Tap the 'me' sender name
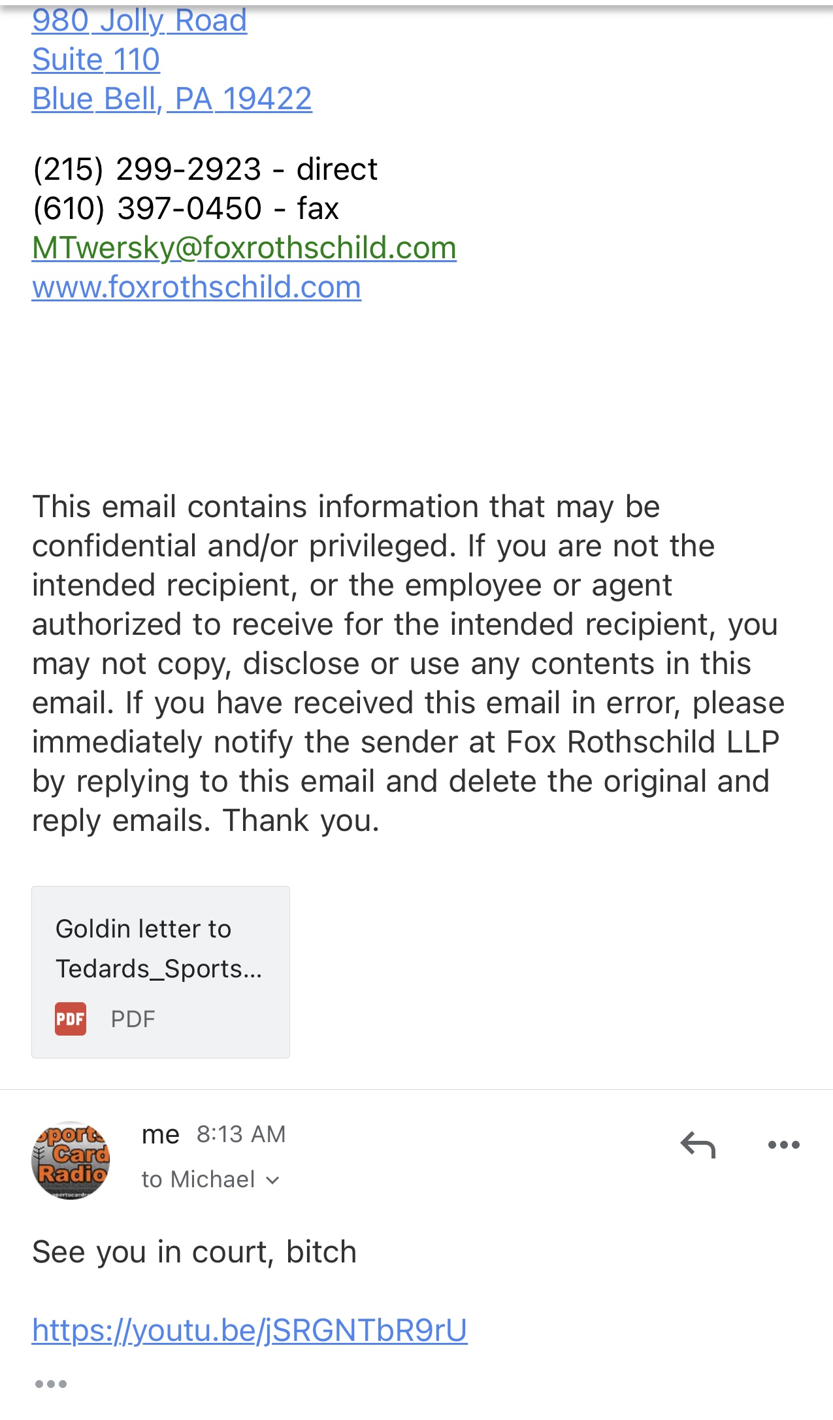This screenshot has height=1420, width=833. click(x=160, y=1134)
